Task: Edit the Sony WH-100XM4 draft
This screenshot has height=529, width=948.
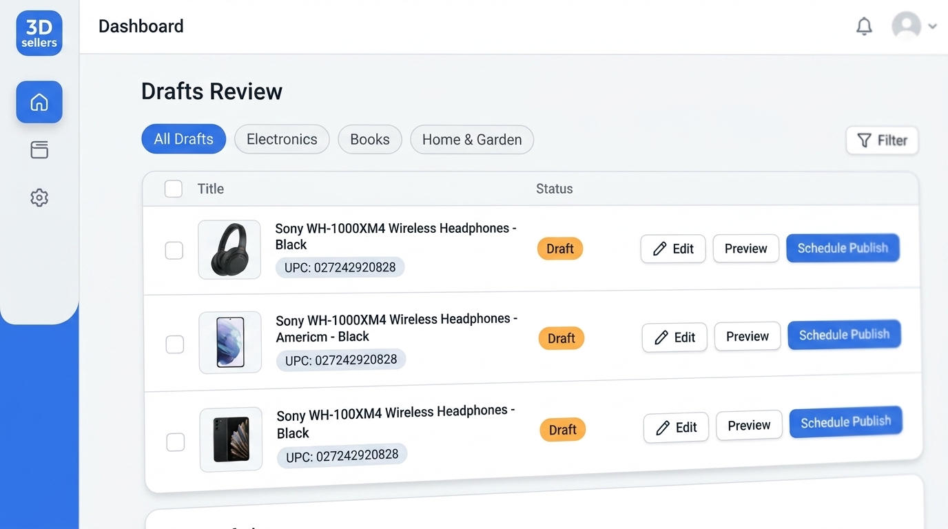Action: [676, 428]
